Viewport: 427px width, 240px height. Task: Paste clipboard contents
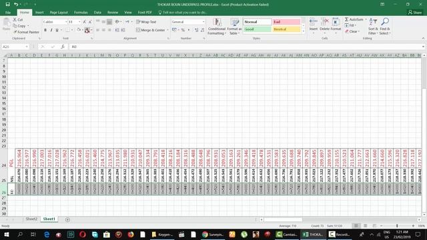coord(6,25)
